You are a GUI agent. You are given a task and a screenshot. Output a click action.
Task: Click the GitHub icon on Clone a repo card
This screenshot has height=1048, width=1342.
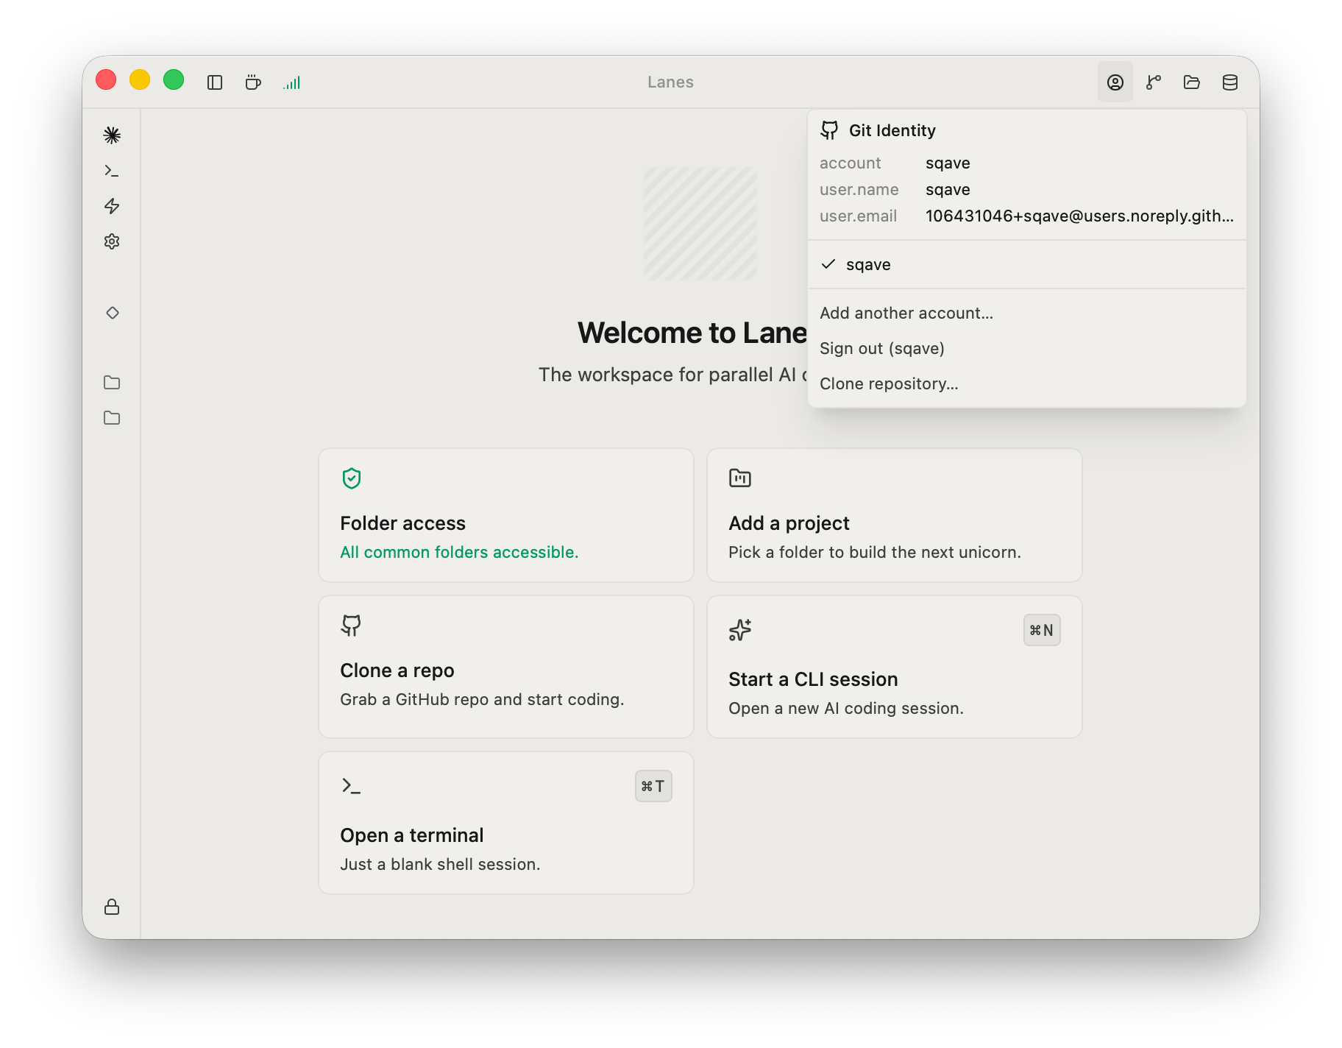(x=351, y=626)
